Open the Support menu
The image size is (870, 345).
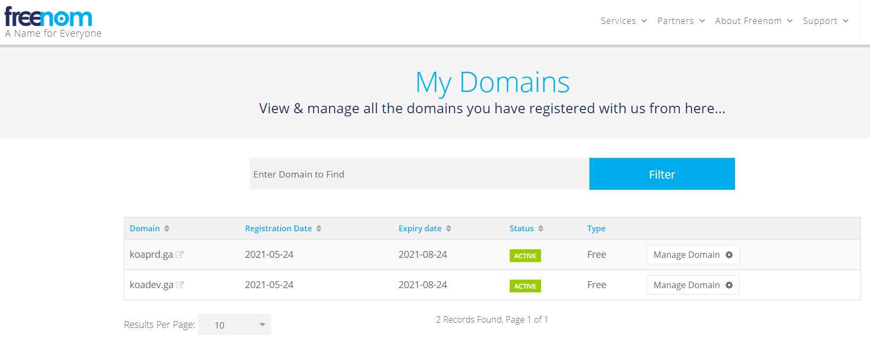coord(825,21)
